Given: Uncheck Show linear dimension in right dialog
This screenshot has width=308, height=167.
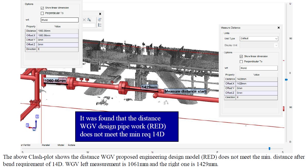Looking at the screenshot, I should tap(241, 56).
